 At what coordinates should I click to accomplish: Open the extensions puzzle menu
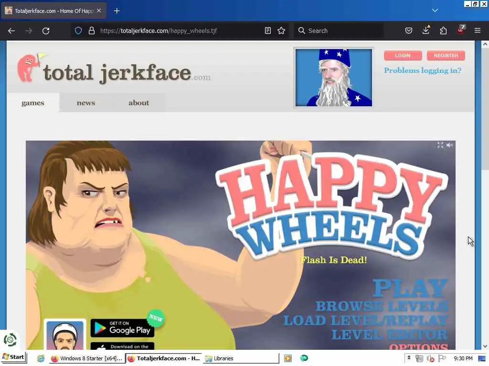point(443,30)
